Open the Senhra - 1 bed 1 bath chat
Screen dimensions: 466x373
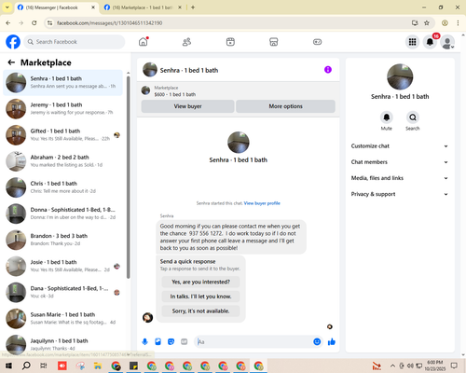(62, 82)
